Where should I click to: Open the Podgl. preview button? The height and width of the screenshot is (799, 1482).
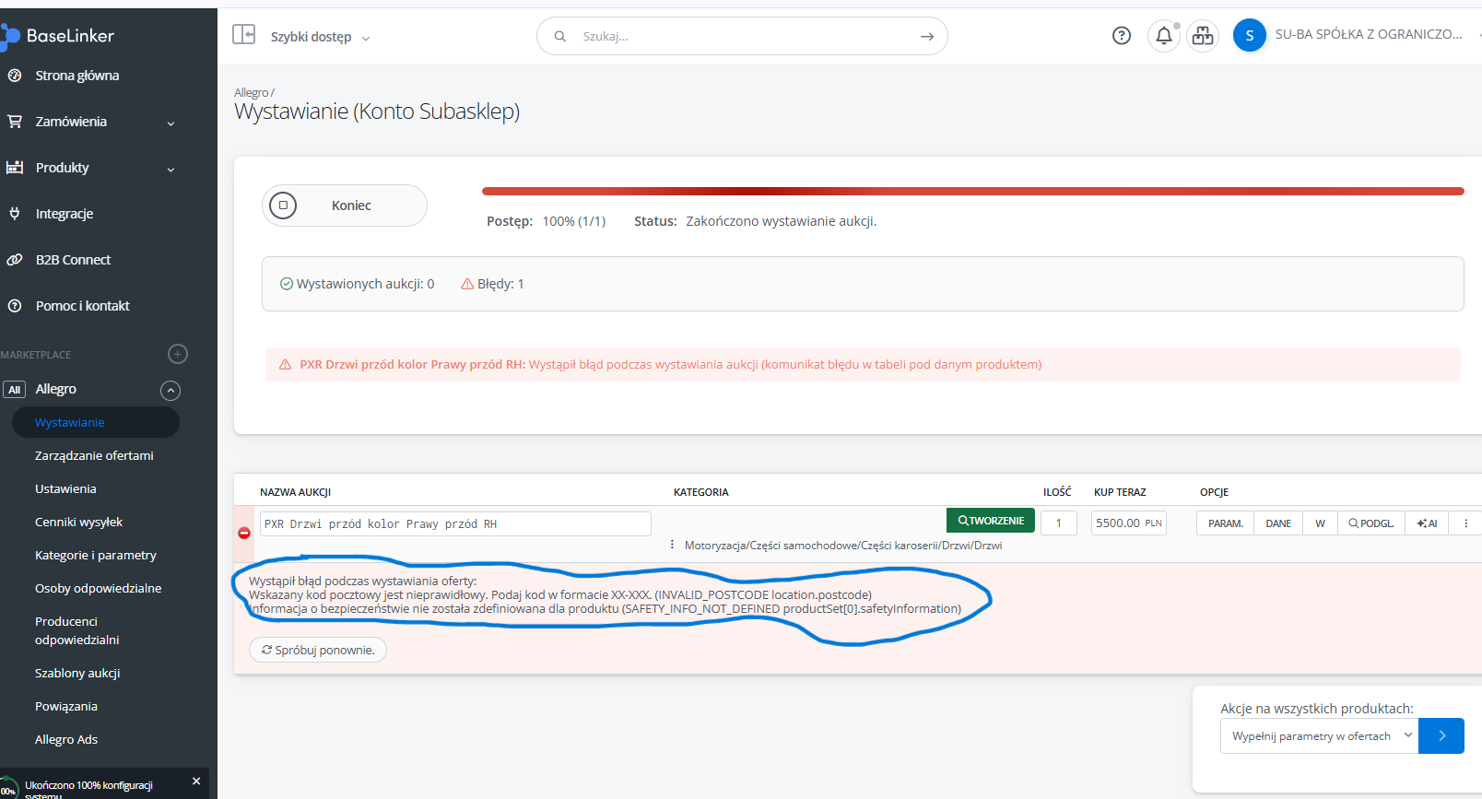click(1371, 523)
